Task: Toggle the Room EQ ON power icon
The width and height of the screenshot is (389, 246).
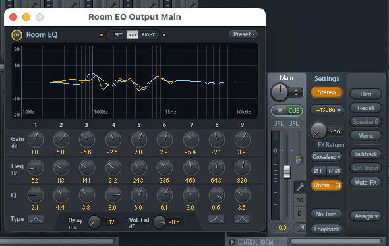Action: (x=16, y=35)
